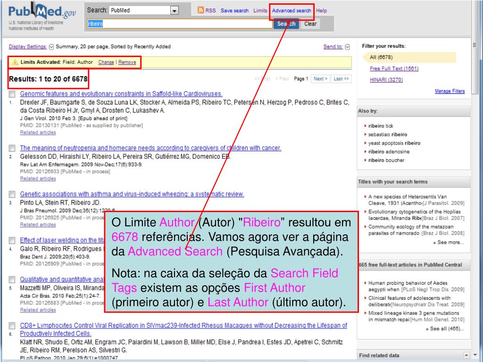Open Genetic associations with asthma article
The width and height of the screenshot is (483, 362).
[132, 194]
